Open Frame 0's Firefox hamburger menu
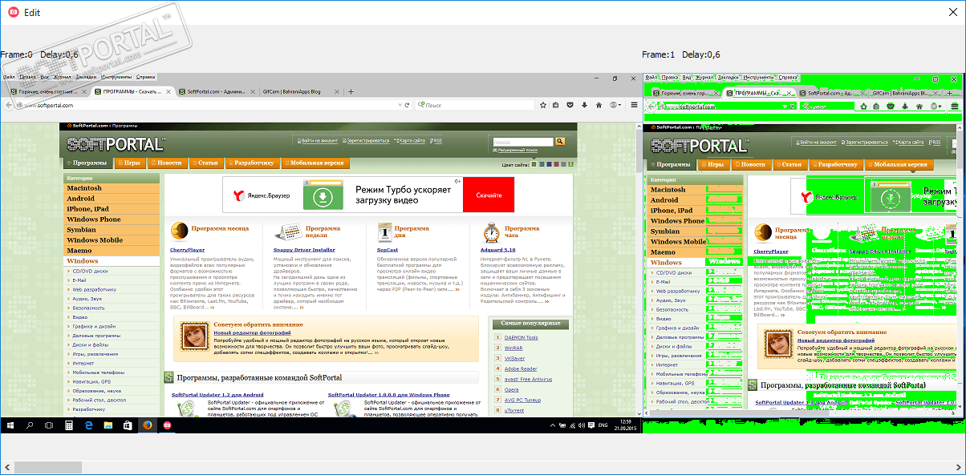 coord(634,105)
